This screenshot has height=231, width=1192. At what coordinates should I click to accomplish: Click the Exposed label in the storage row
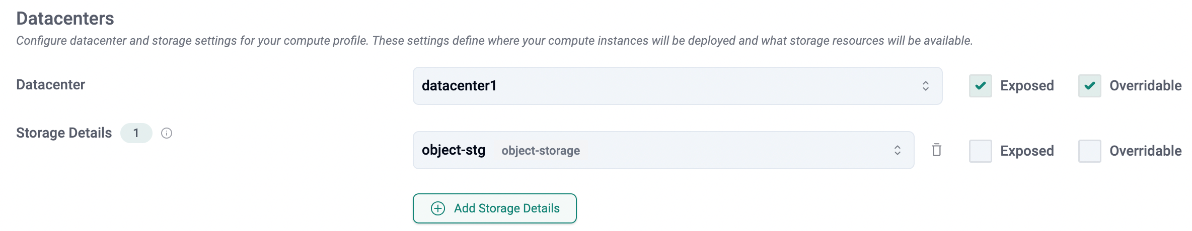(x=1026, y=151)
